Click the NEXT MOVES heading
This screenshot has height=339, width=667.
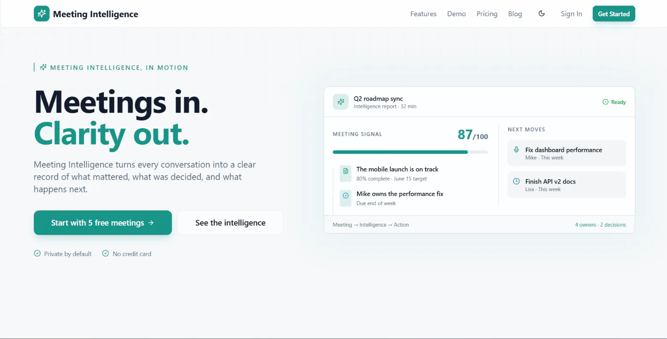point(526,130)
